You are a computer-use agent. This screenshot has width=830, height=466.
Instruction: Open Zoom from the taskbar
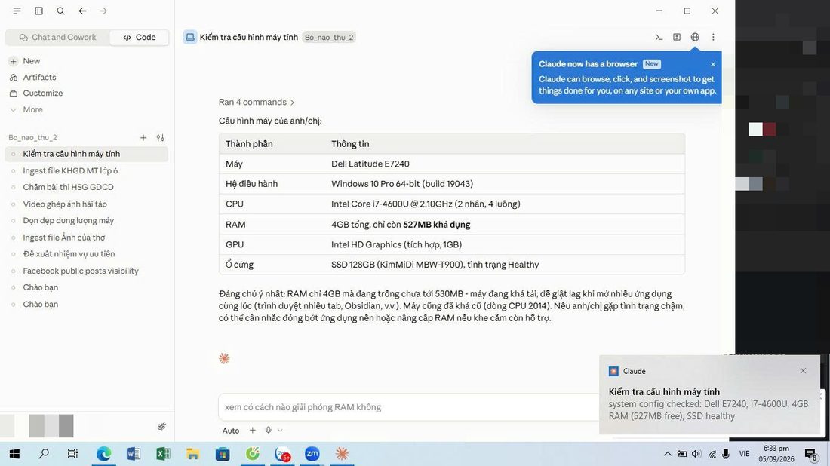(x=312, y=454)
